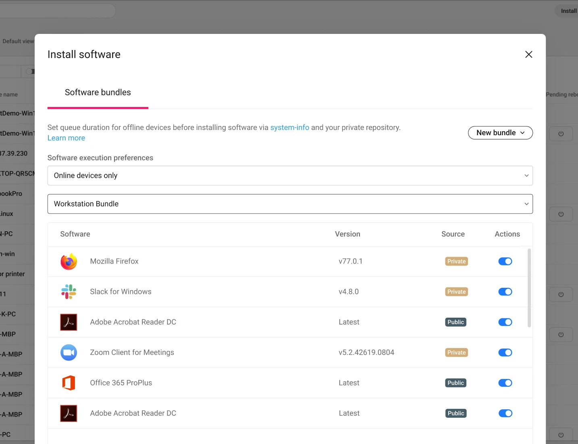Screen dimensions: 578x444
Task: Click Acrobat icon in row below Office 365
Action: click(69, 413)
